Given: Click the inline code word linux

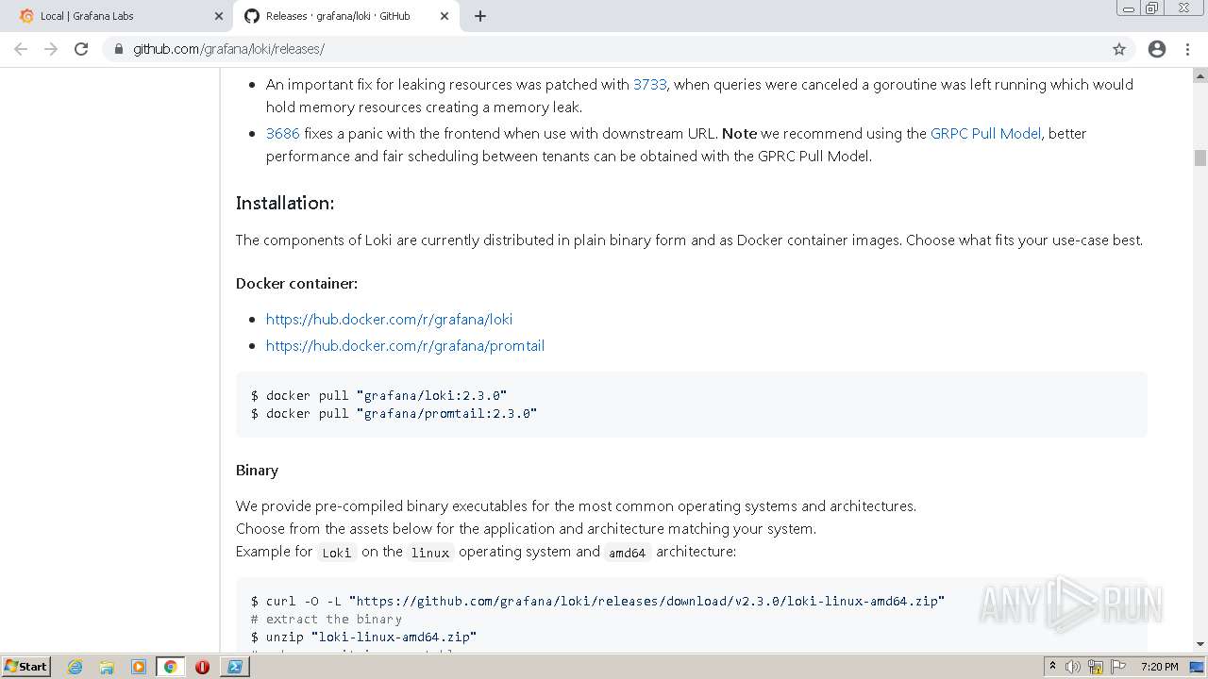Looking at the screenshot, I should click(429, 553).
